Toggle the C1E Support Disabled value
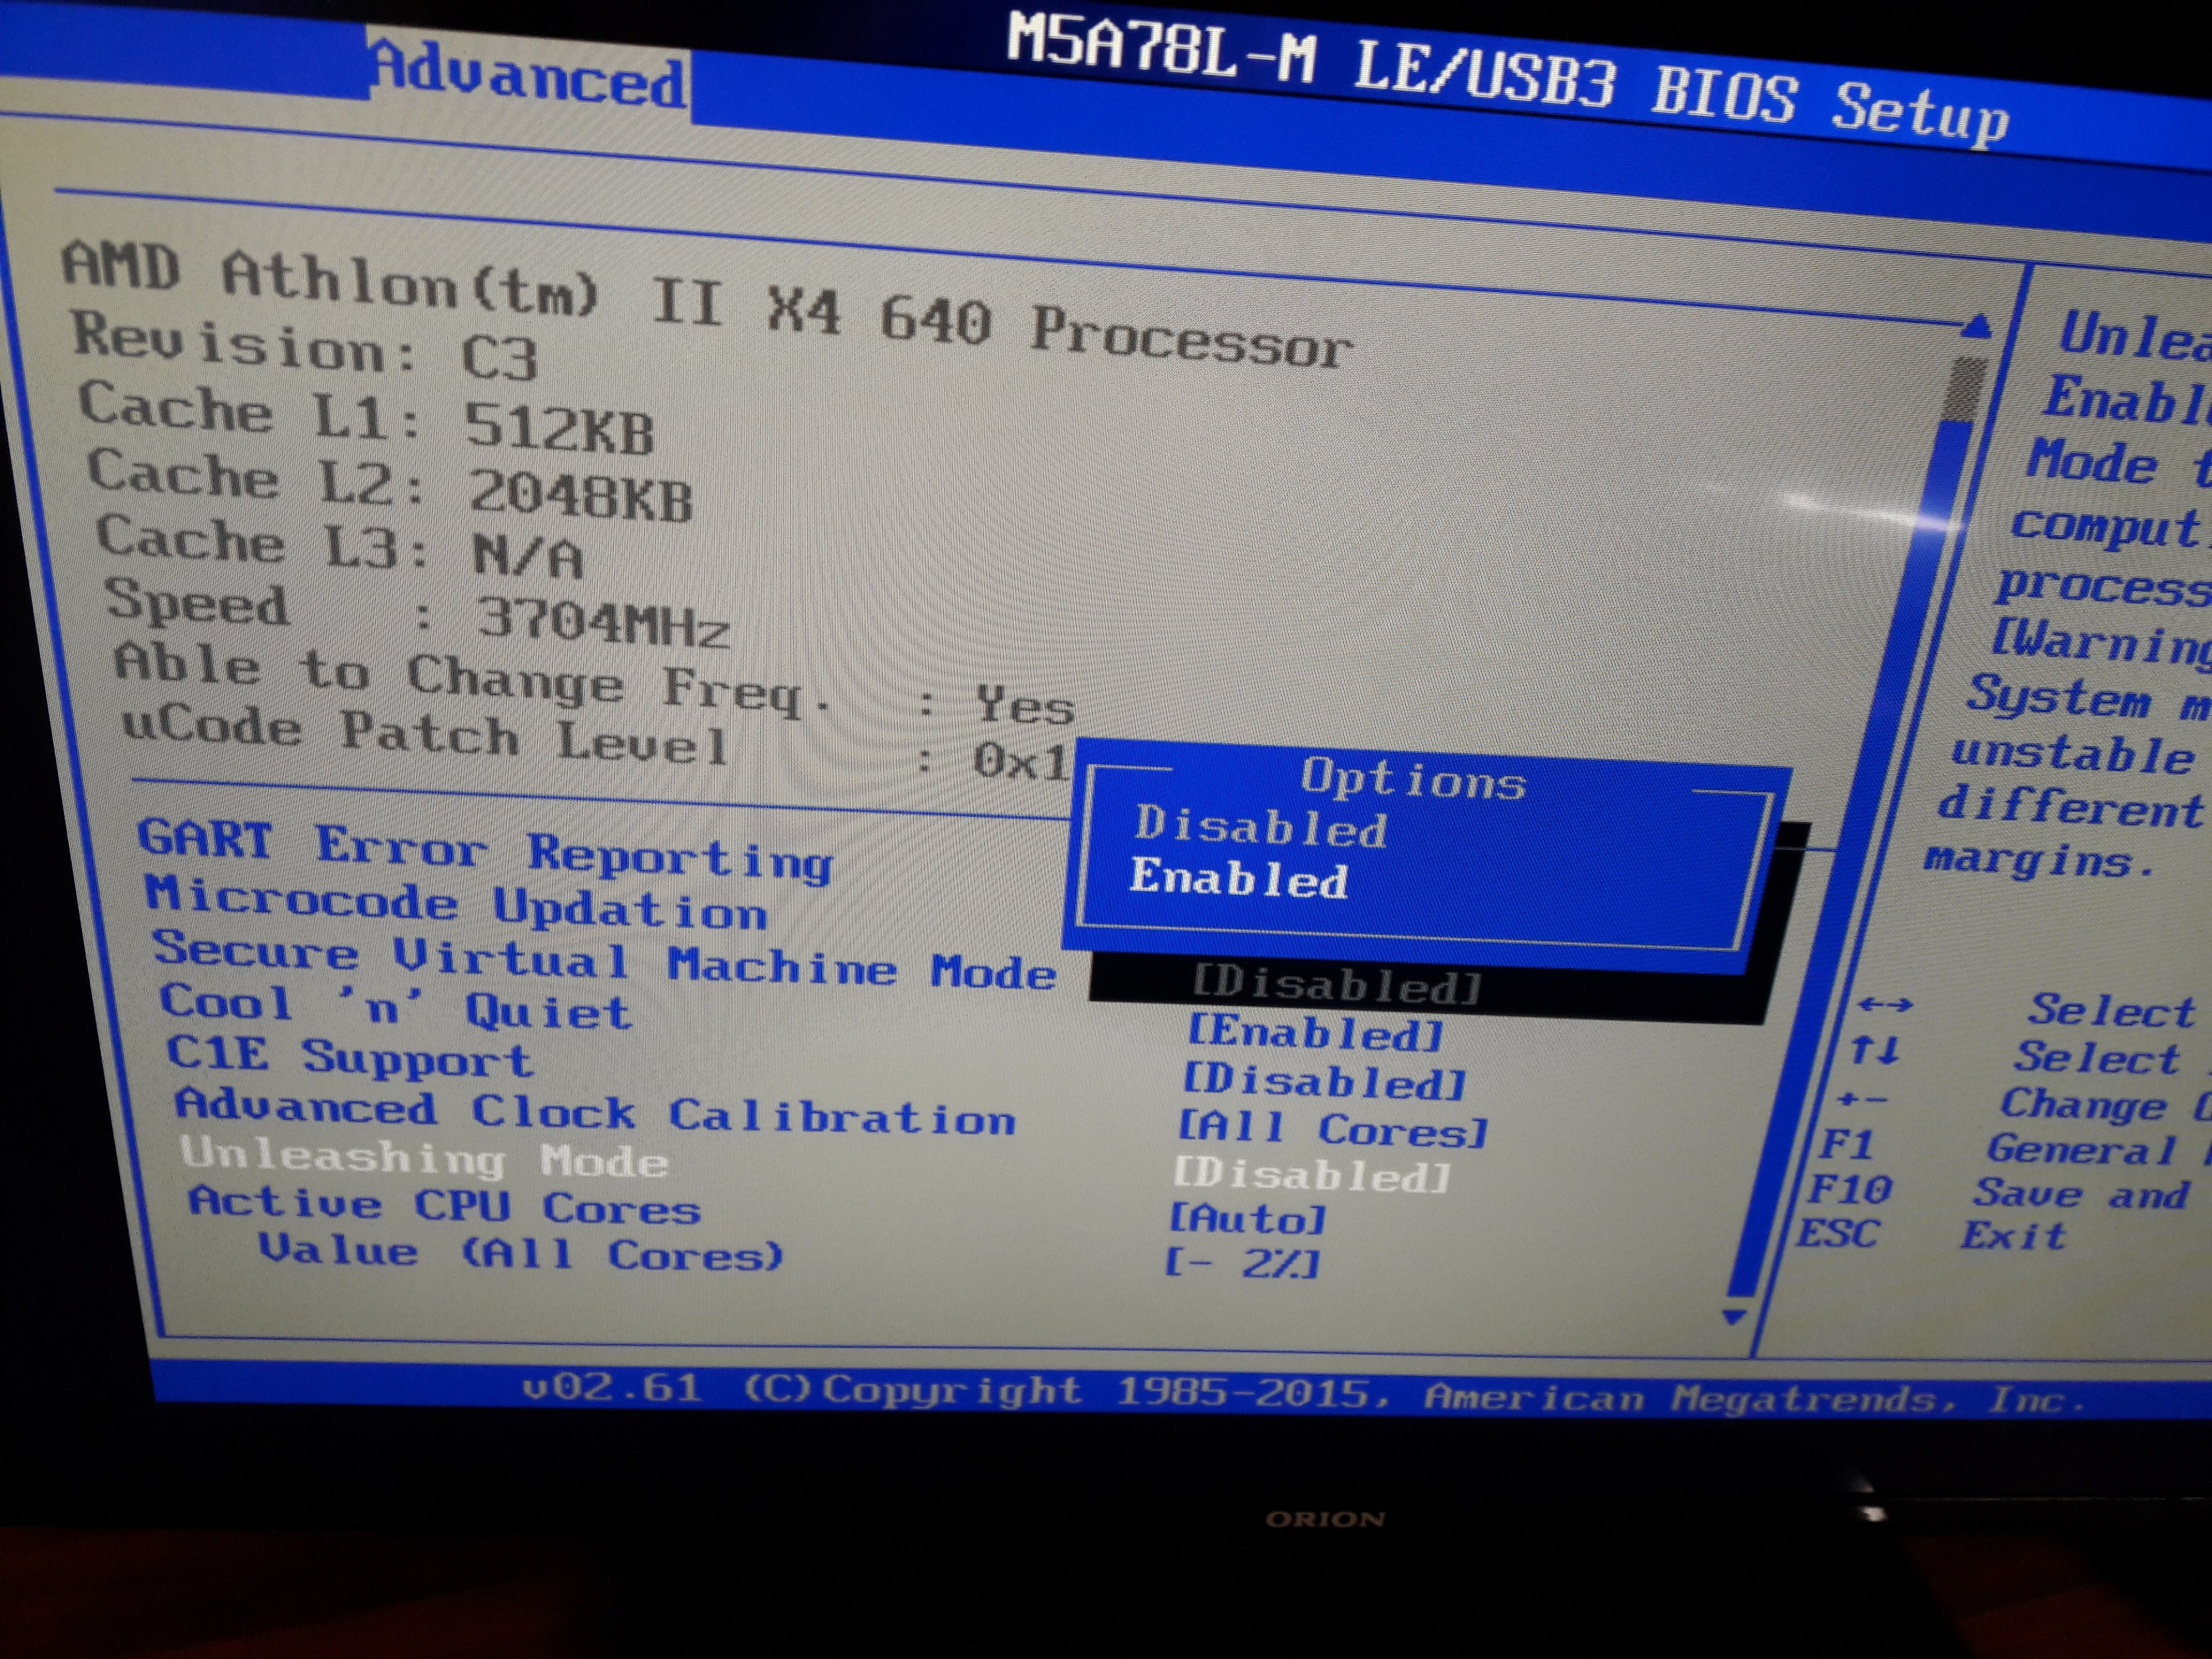 click(x=1324, y=1081)
